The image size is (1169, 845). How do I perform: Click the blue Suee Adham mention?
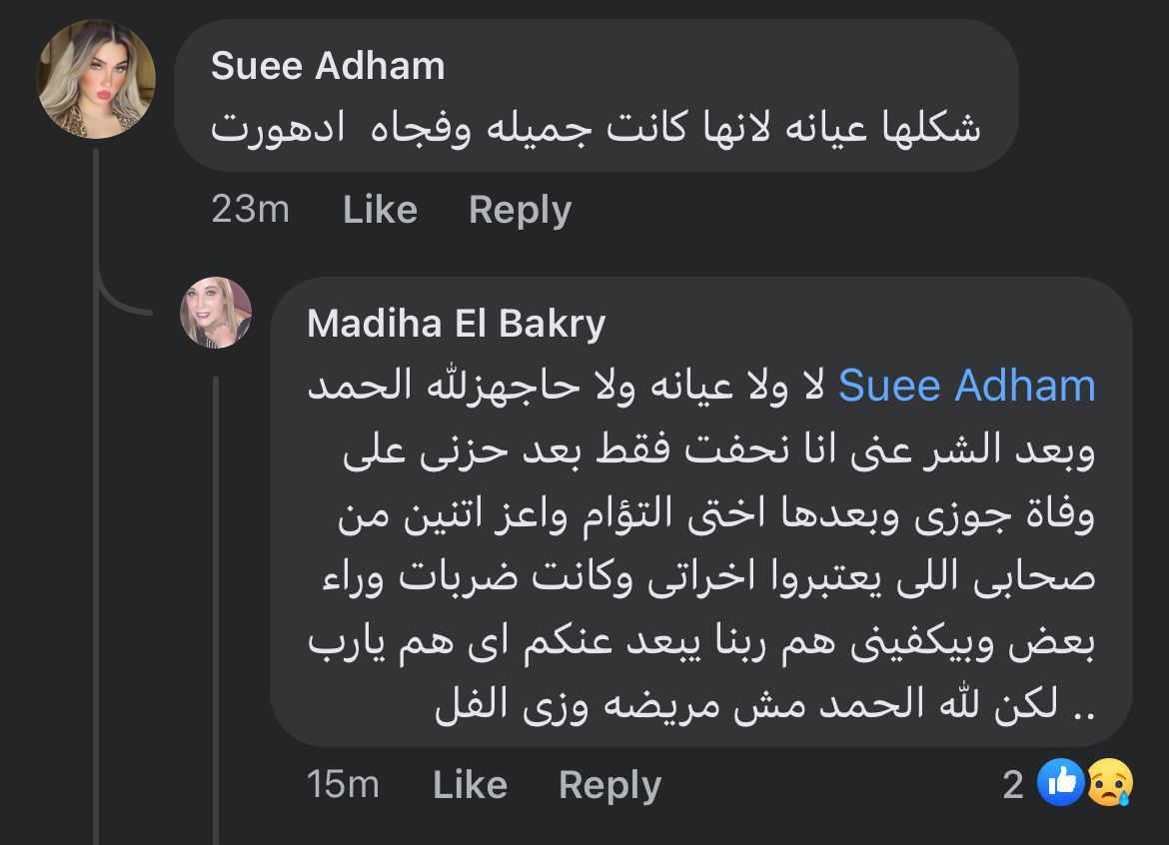(966, 387)
